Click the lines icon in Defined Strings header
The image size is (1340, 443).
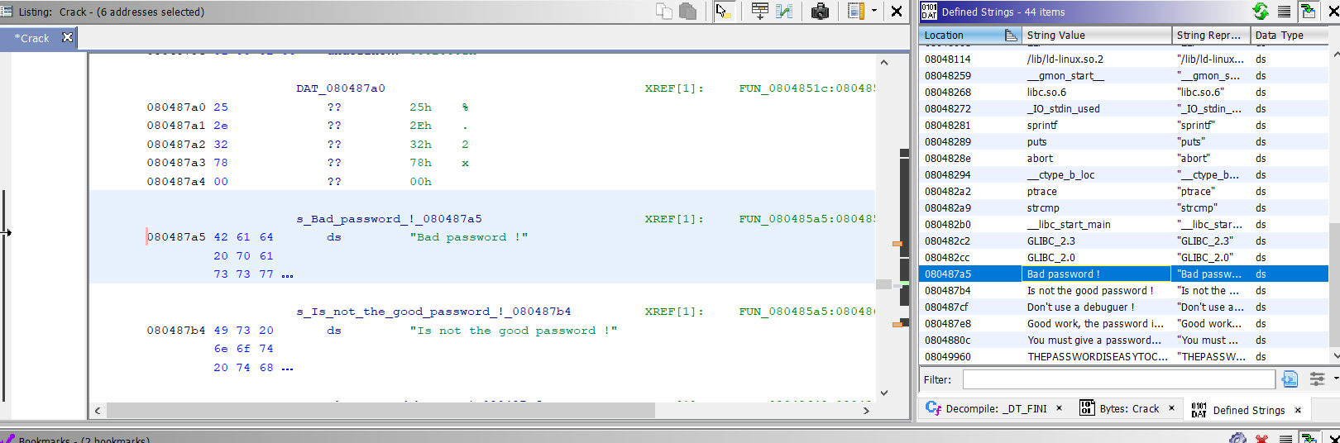(1284, 12)
